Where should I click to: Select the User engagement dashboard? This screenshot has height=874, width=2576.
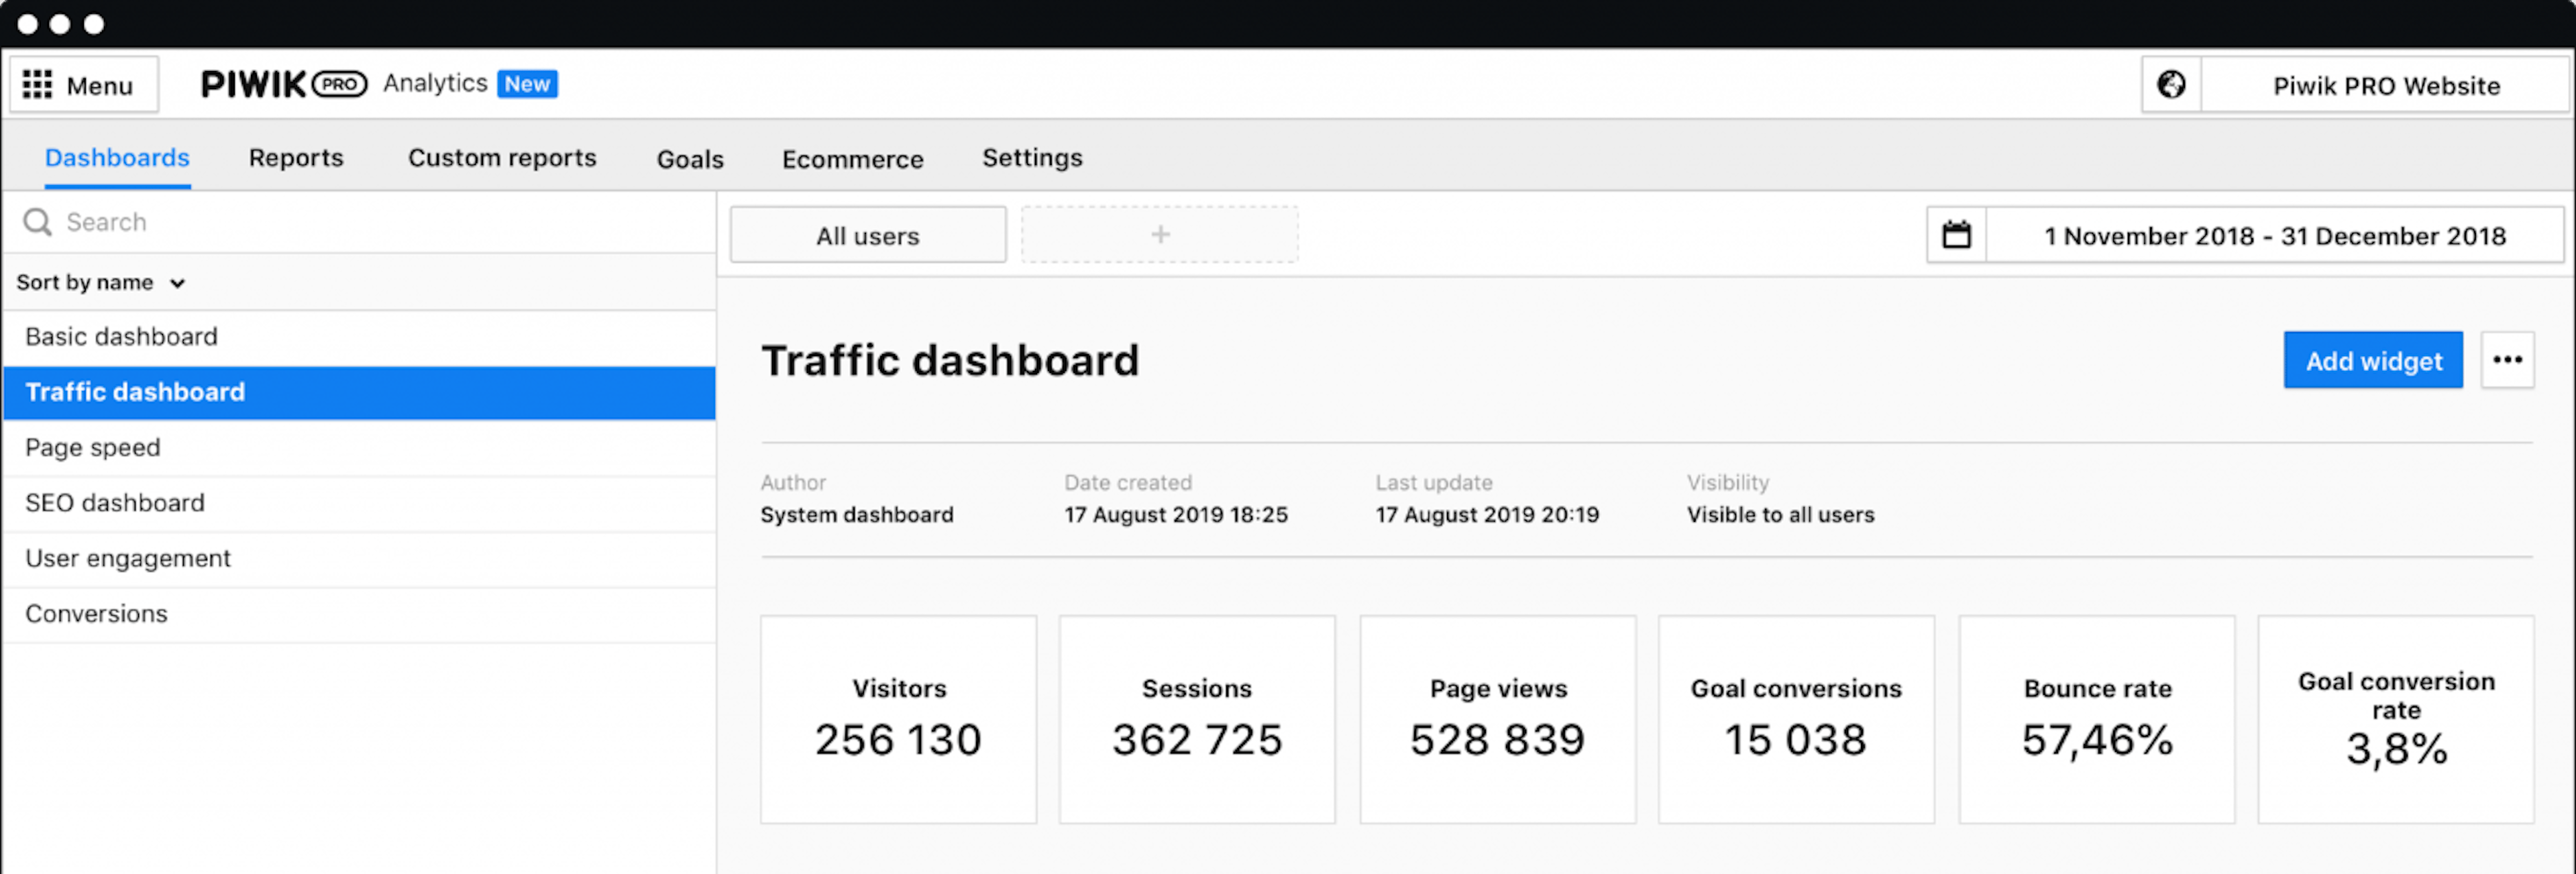coord(128,558)
